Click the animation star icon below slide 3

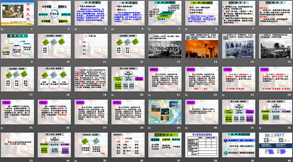point(75,29)
